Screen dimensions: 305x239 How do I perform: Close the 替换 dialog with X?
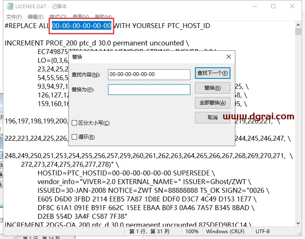[x=229, y=57]
